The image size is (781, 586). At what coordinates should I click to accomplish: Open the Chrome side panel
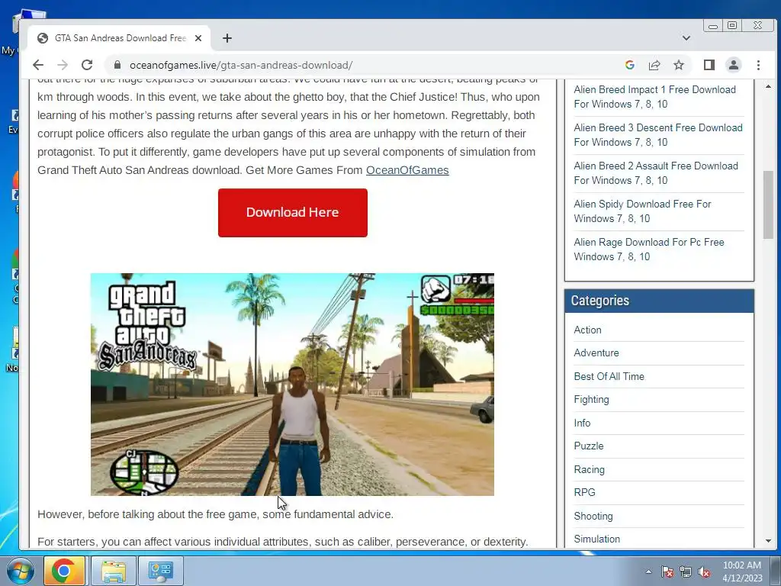click(x=709, y=65)
